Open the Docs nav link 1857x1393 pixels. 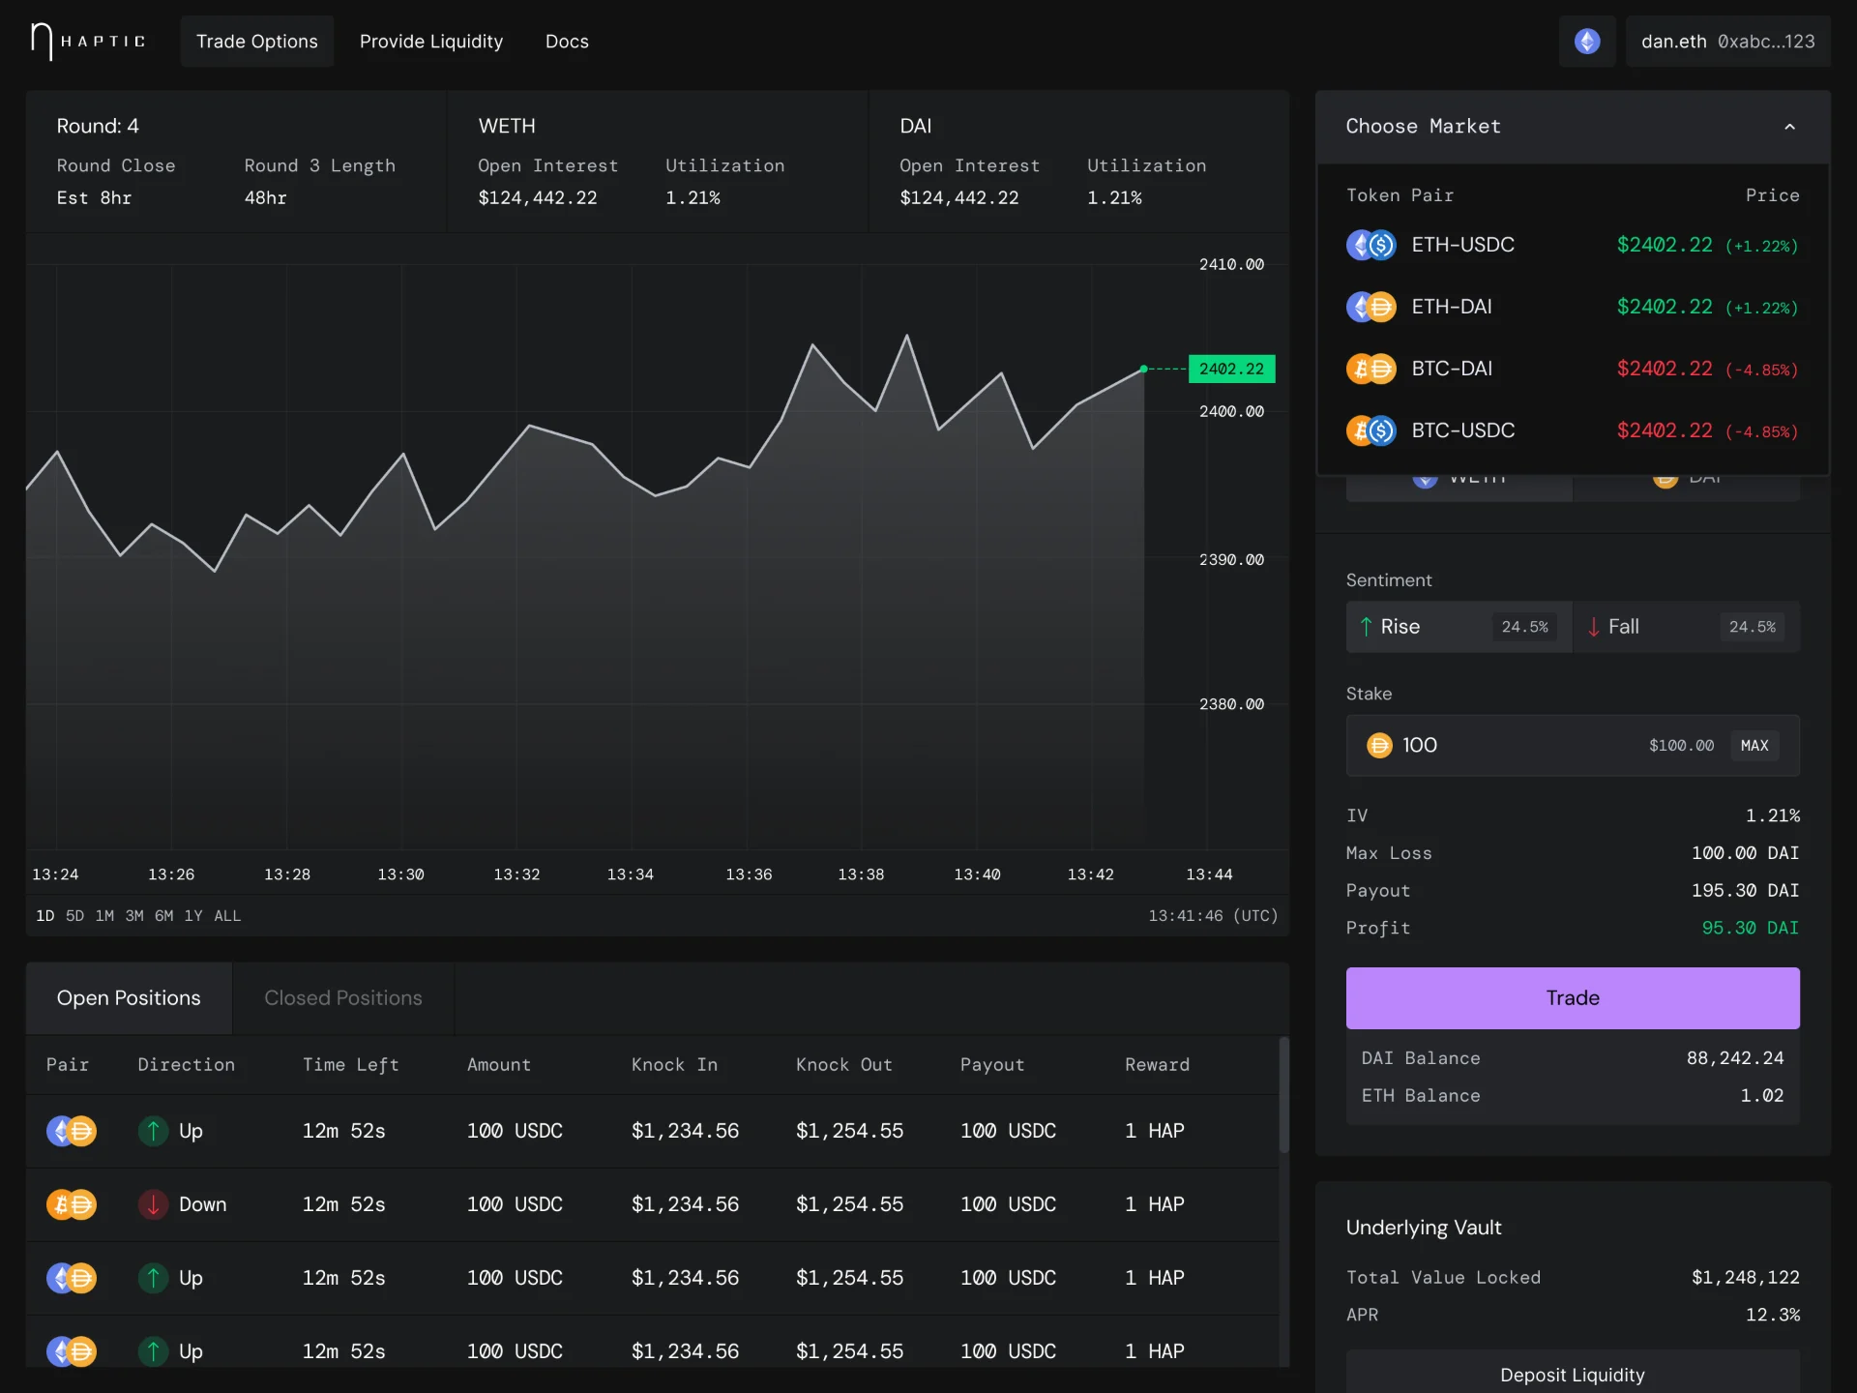pos(567,42)
